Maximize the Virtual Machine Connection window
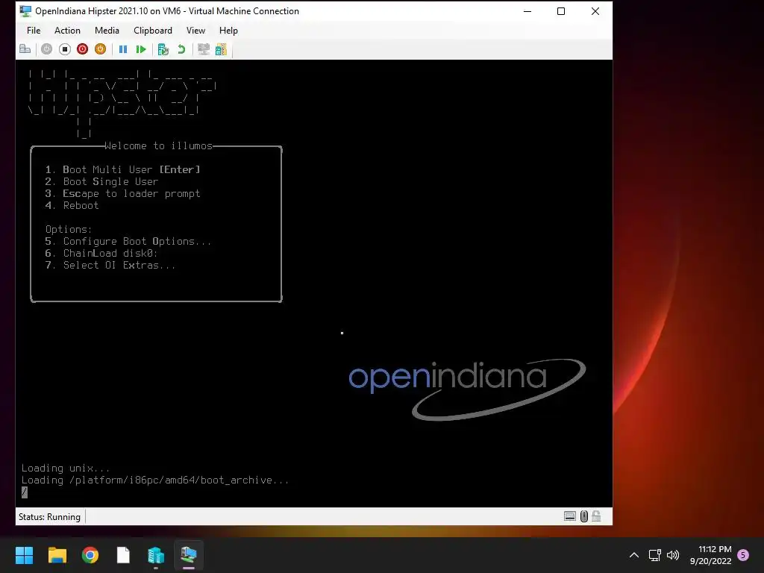Screen dimensions: 764x573 (561, 10)
